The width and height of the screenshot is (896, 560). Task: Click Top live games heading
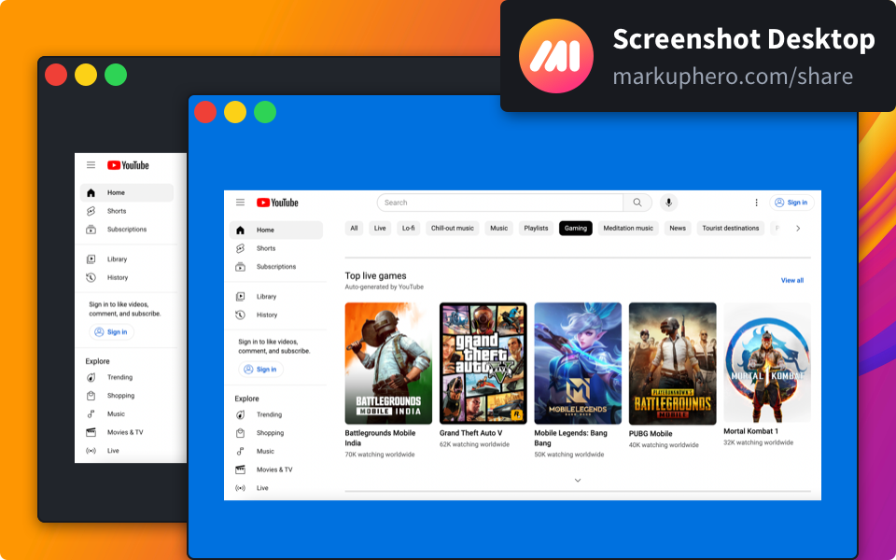(375, 276)
